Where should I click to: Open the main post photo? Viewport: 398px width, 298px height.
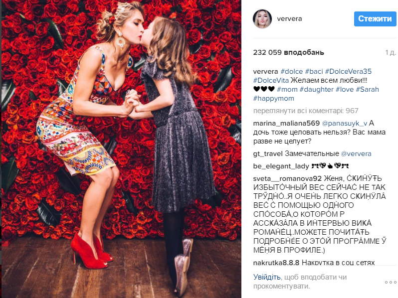(x=121, y=149)
